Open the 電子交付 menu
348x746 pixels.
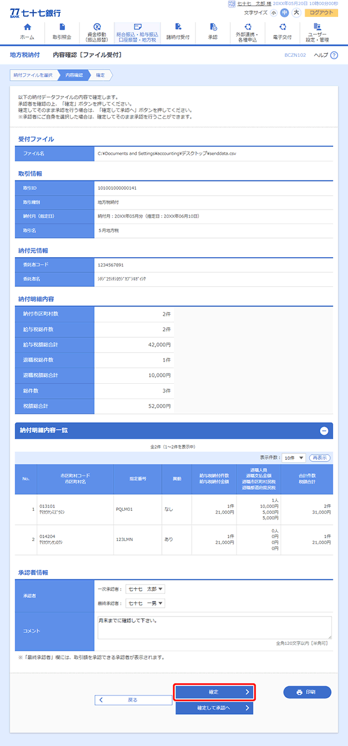click(x=282, y=33)
